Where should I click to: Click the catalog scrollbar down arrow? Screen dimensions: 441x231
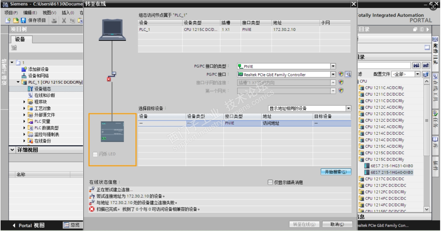[x=427, y=209]
